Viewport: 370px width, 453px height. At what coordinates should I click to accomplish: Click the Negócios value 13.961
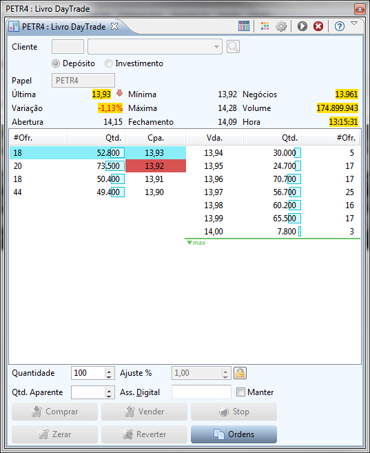347,94
